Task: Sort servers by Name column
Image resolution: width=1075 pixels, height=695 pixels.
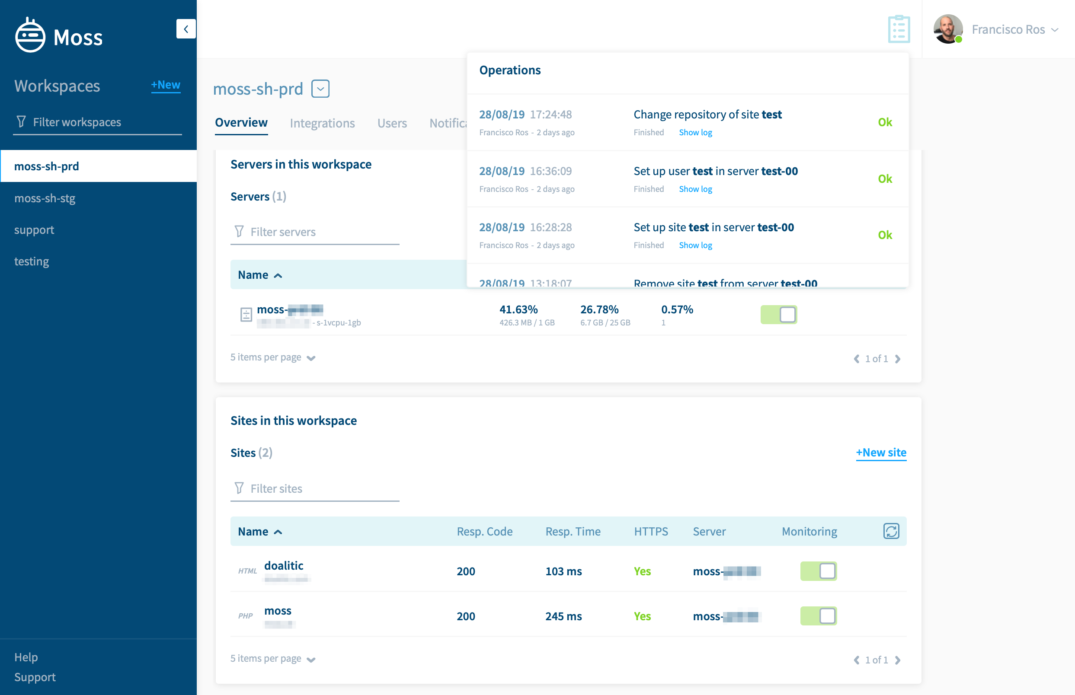Action: point(260,275)
